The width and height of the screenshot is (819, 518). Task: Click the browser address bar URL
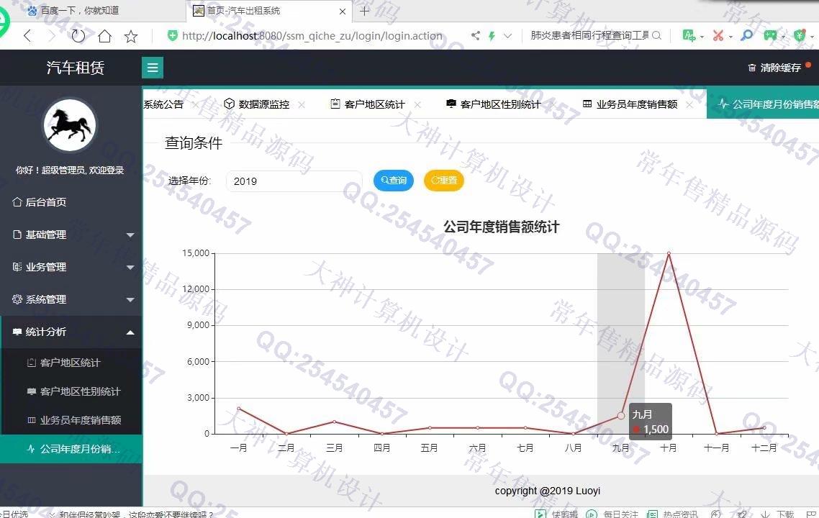[x=312, y=36]
